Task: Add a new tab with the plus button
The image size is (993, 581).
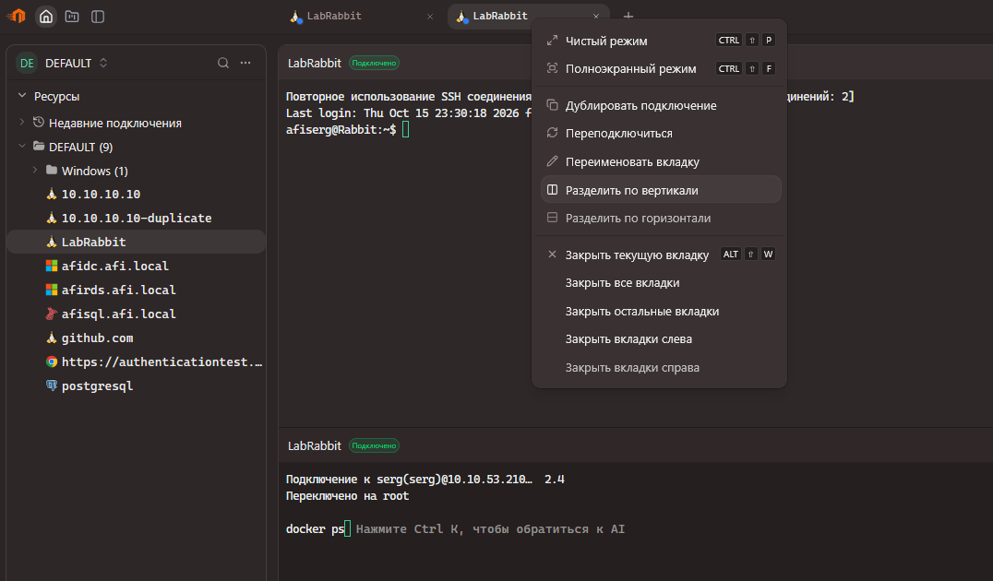Action: click(x=628, y=17)
